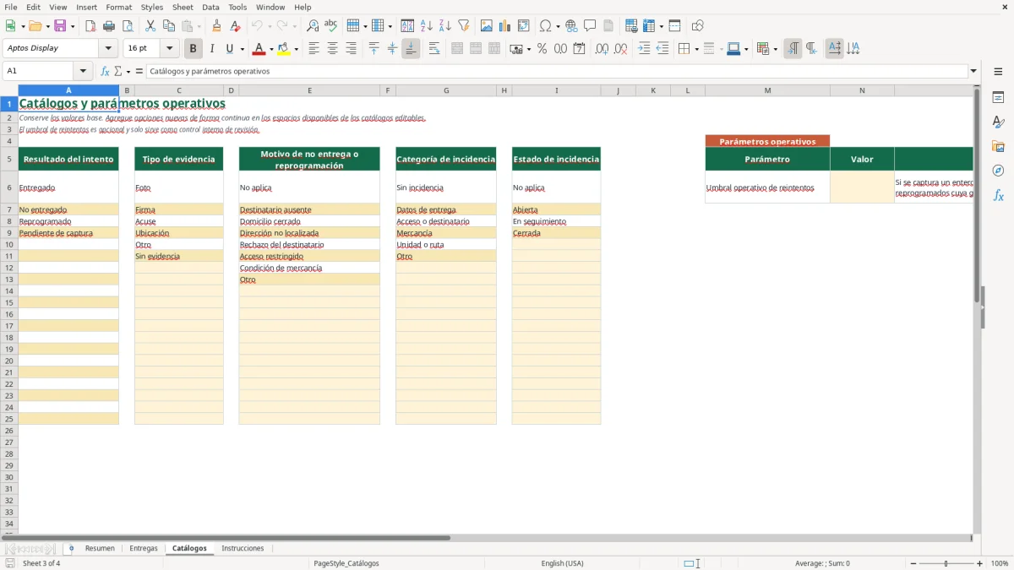Run Spelling check icon
The height and width of the screenshot is (570, 1014).
tap(331, 26)
